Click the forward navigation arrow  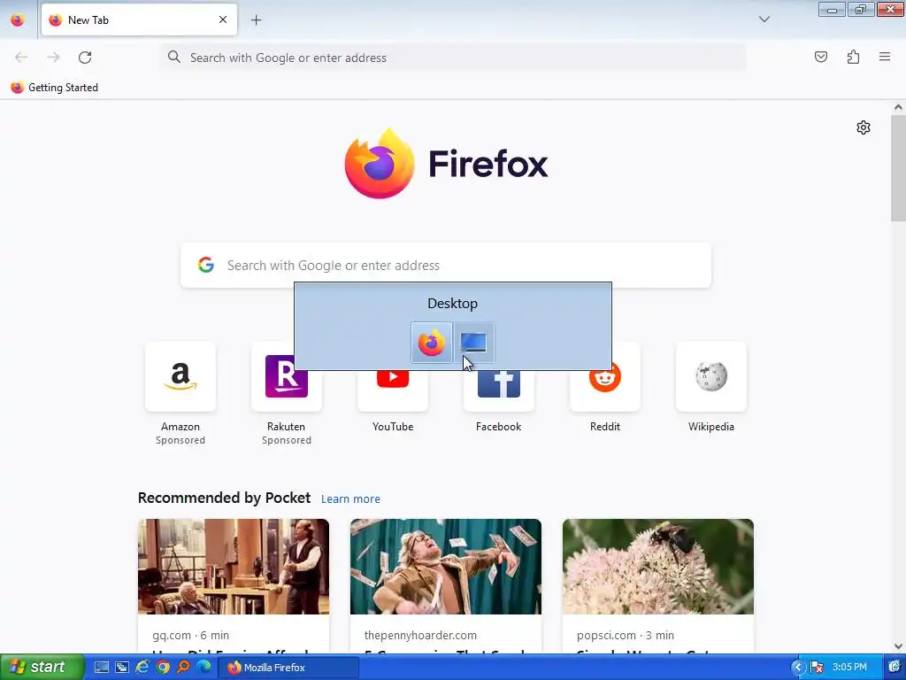click(53, 58)
